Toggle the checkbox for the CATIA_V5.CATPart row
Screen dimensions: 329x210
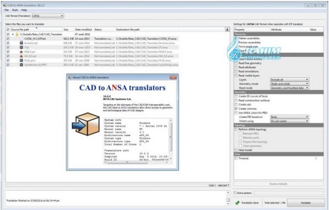(x=8, y=38)
